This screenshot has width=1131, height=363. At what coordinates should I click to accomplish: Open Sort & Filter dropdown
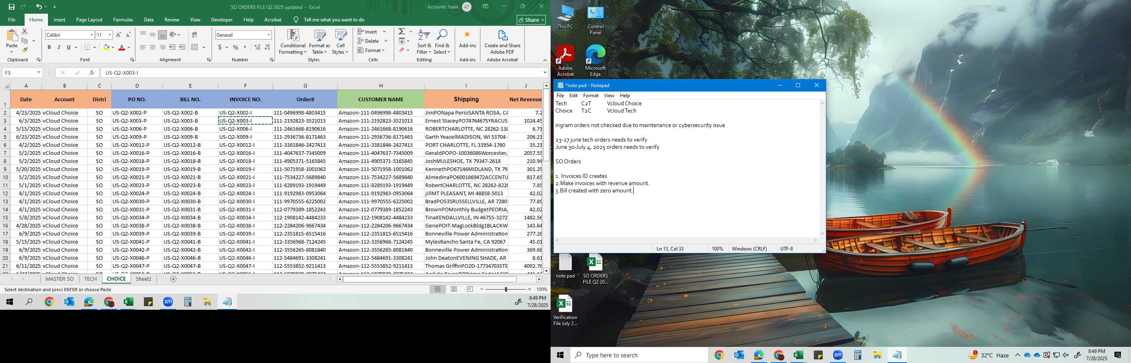(424, 42)
